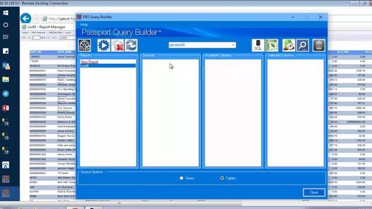Click inside the Available Columns list
372x209 pixels.
pyautogui.click(x=233, y=113)
